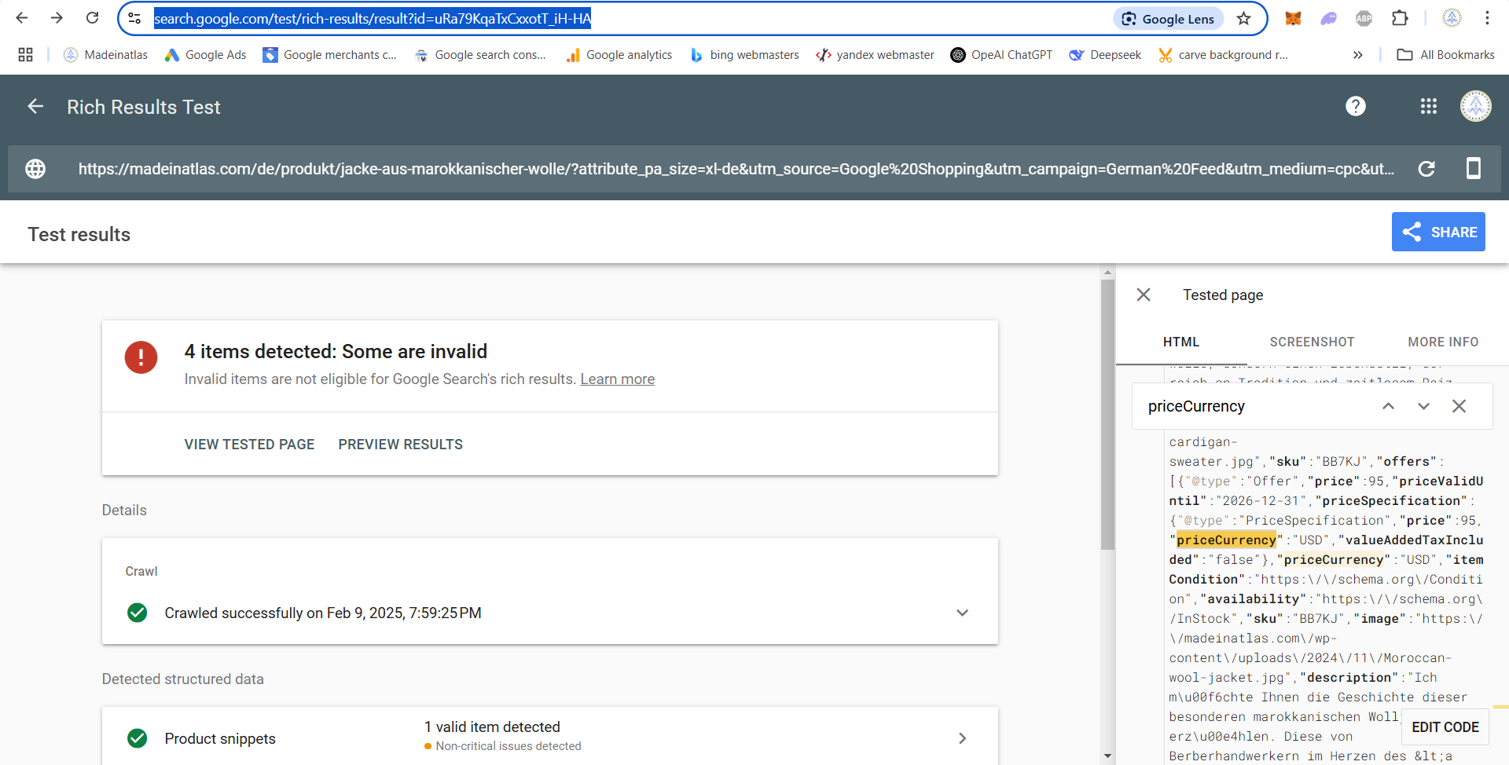Viewport: 1509px width, 765px height.
Task: Go back in browser history
Action: point(22,18)
